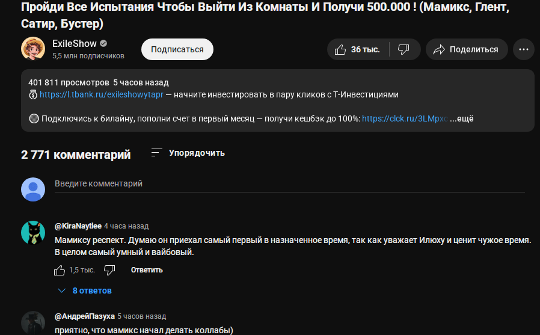Click the KiraNaytlee cat avatar
Screen dimensions: 540x335
coord(33,233)
